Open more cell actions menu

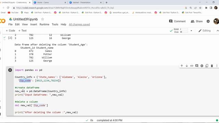tap(217, 66)
